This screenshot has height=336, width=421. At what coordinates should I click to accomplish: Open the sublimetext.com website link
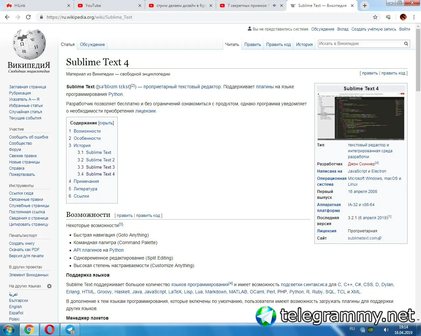[x=364, y=238]
